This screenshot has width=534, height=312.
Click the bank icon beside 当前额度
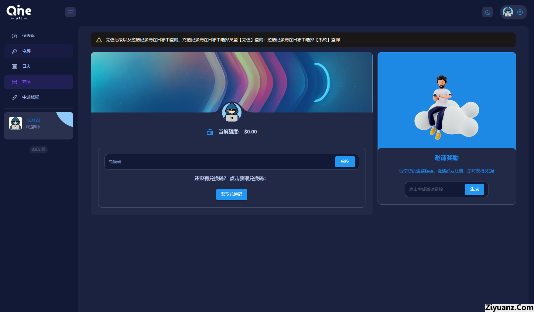click(x=210, y=132)
